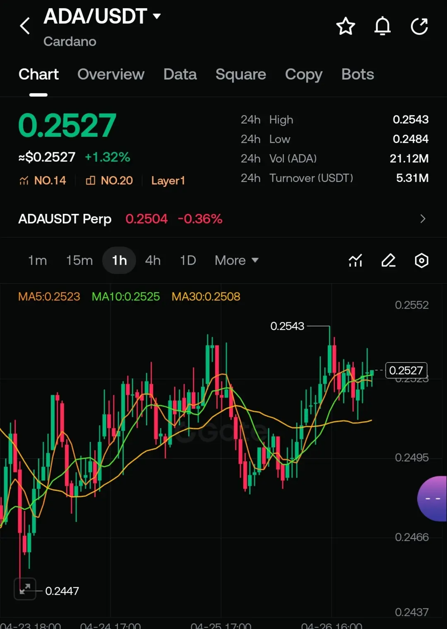Select the drawing pencil tool
This screenshot has width=447, height=629.
[388, 260]
